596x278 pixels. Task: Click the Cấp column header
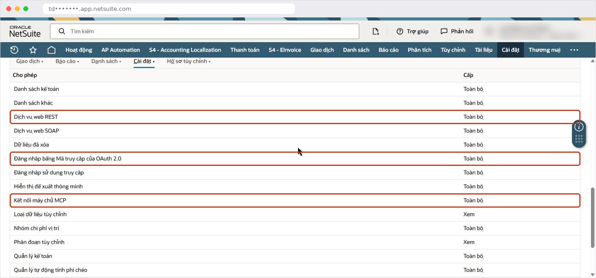coord(468,75)
